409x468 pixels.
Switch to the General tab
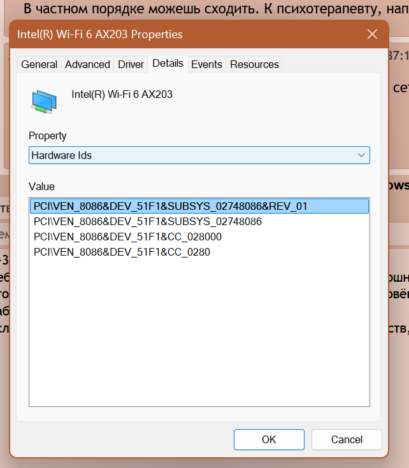click(x=39, y=64)
